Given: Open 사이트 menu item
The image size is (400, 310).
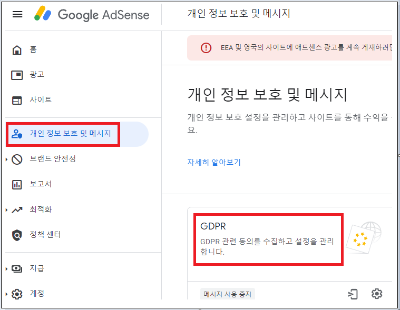Looking at the screenshot, I should [x=41, y=100].
